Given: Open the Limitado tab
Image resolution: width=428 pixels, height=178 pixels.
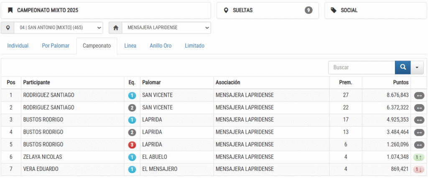Looking at the screenshot, I should tap(195, 46).
